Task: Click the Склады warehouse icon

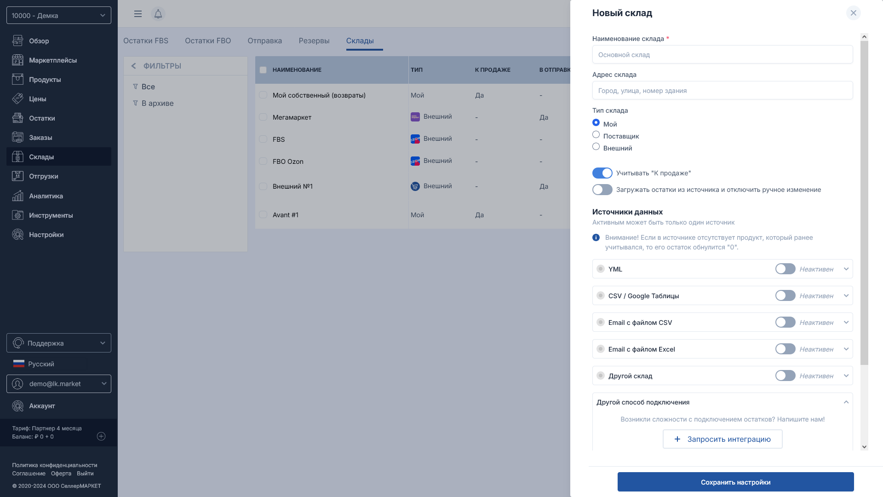Action: [x=17, y=157]
